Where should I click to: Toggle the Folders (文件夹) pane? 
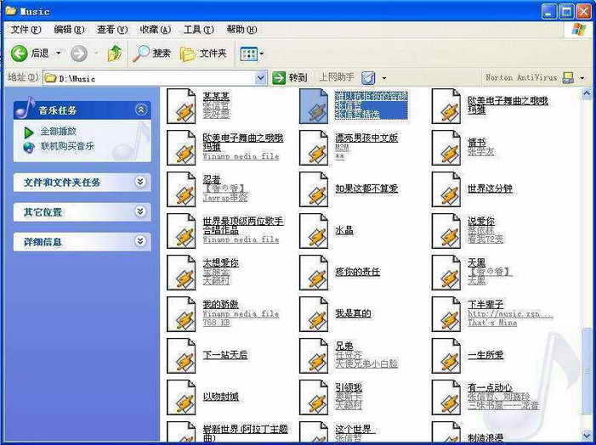pos(203,54)
